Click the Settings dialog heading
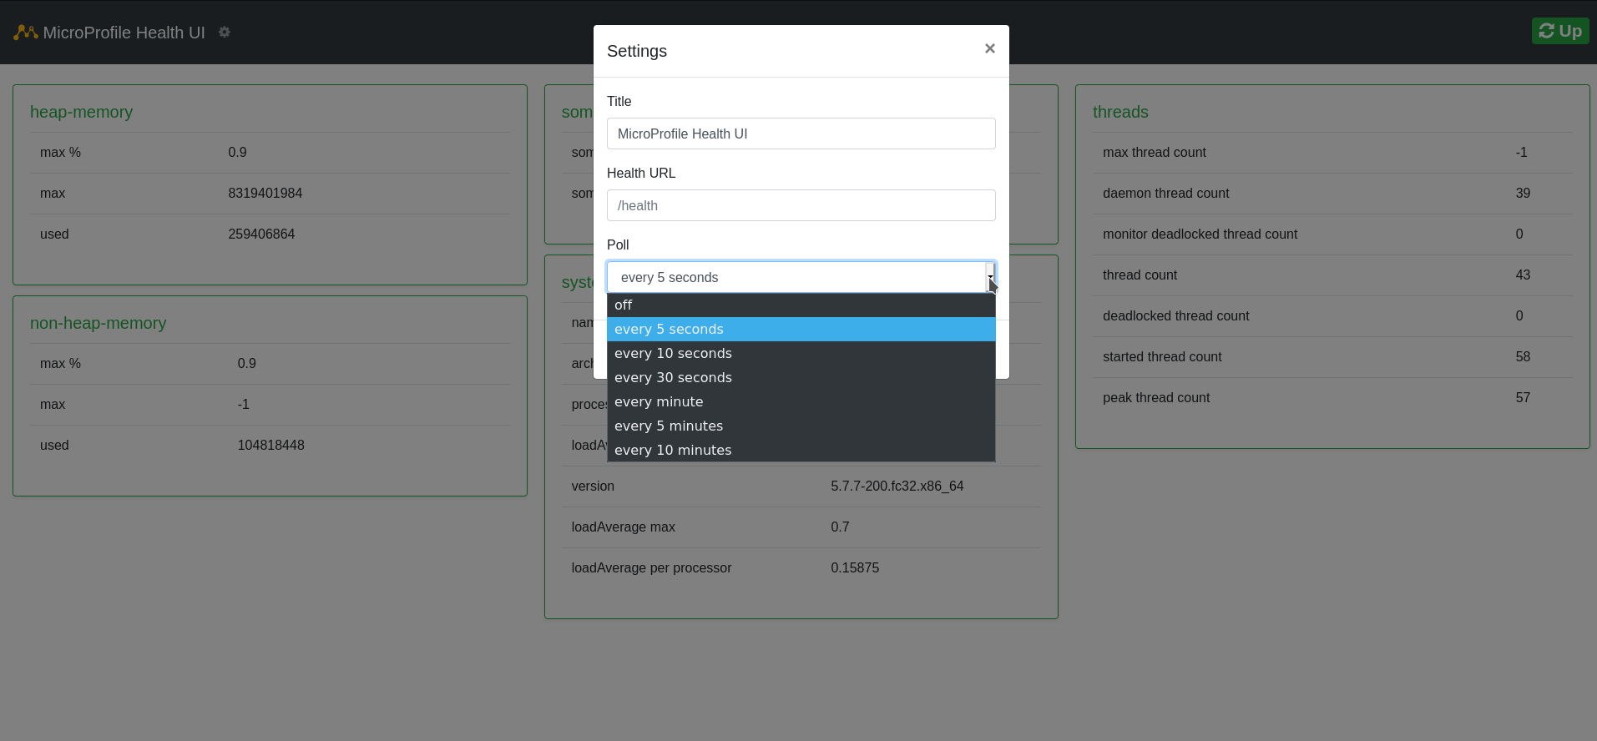 (637, 51)
